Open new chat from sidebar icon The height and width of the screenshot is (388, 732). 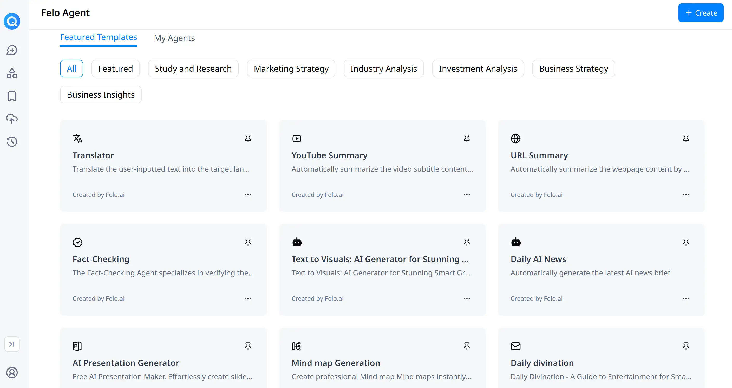12,50
